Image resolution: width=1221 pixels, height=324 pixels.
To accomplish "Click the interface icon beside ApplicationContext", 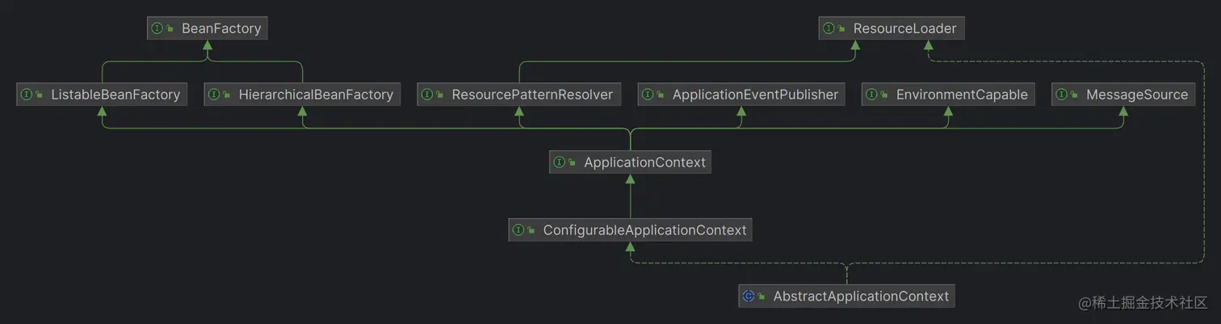I will pos(560,162).
